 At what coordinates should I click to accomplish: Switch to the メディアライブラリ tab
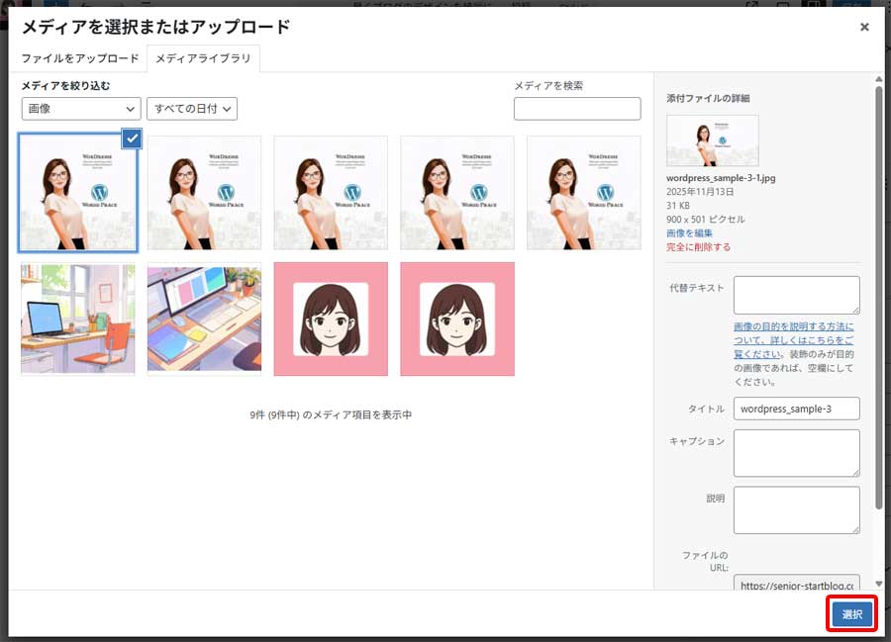coord(203,59)
